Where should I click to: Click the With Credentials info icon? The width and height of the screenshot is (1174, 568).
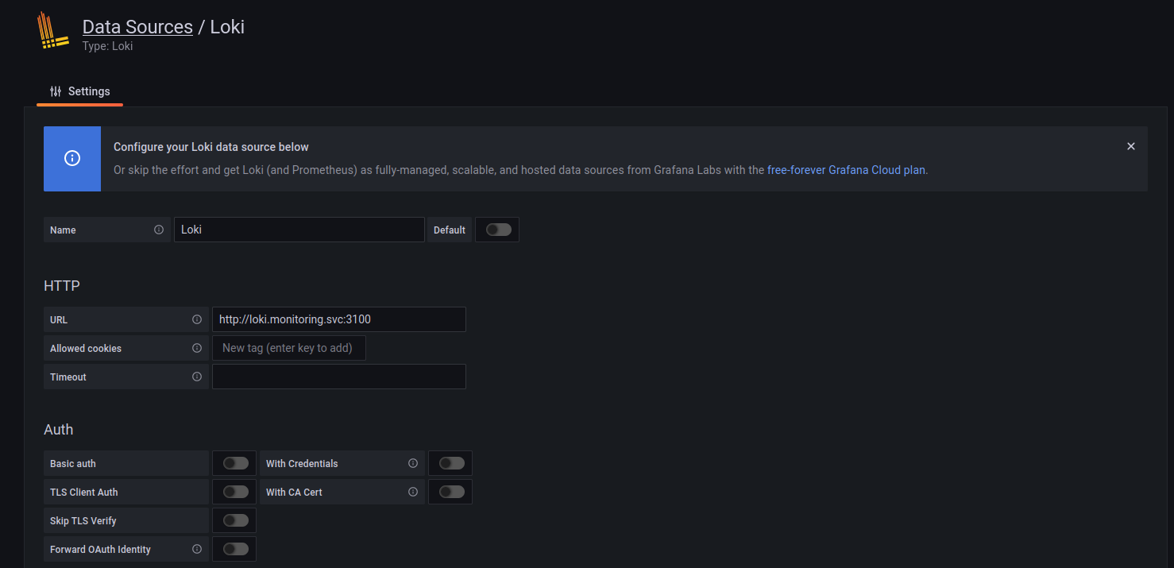(x=413, y=463)
